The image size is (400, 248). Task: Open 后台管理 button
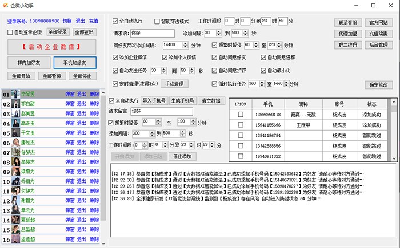378,45
